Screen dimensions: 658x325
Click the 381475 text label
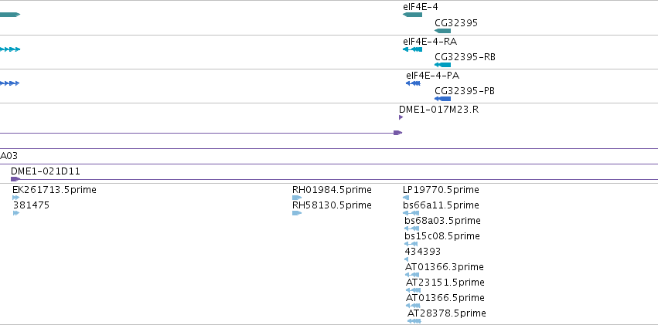tap(31, 205)
